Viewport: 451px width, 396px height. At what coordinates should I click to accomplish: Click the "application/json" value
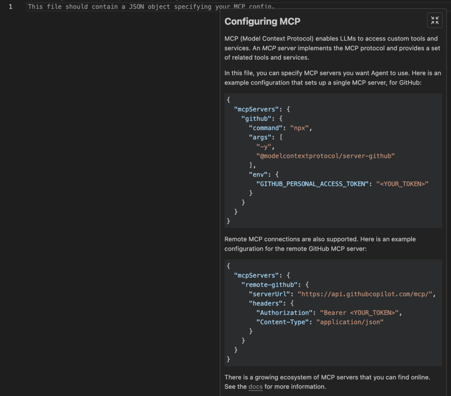click(x=350, y=322)
